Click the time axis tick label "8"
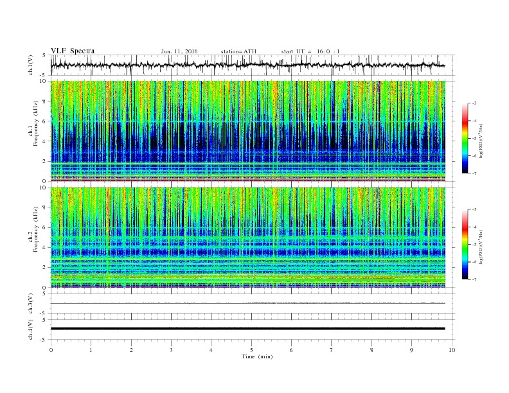The image size is (509, 393). pyautogui.click(x=371, y=350)
